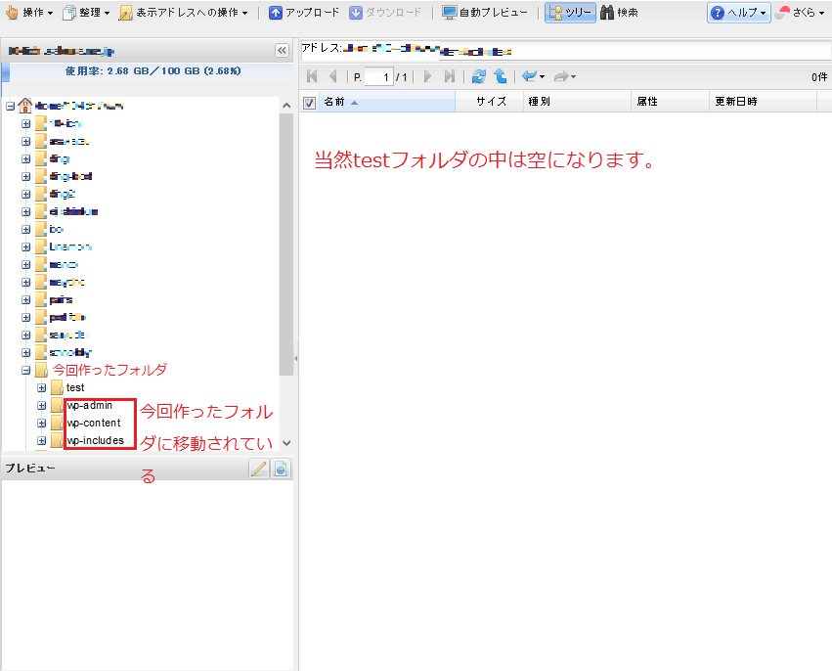Click the back navigation arrow icon
This screenshot has width=832, height=671.
(x=529, y=76)
